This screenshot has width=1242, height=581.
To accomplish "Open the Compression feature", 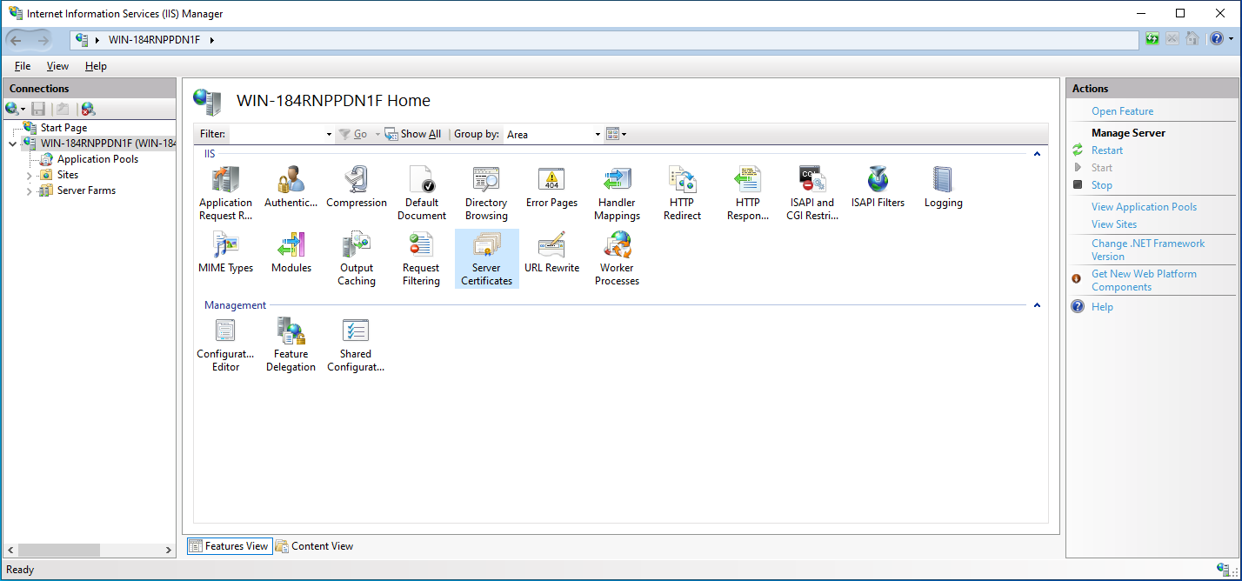I will pos(357,187).
